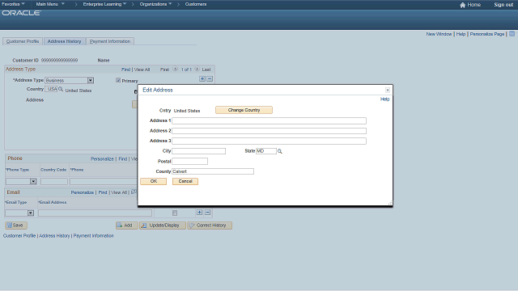Viewport: 518px width, 291px height.
Task: Open the Email Type dropdown
Action: point(31,213)
